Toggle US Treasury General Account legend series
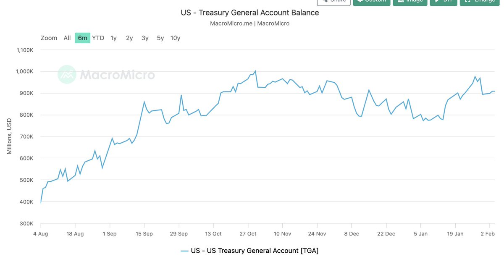 coord(255,251)
